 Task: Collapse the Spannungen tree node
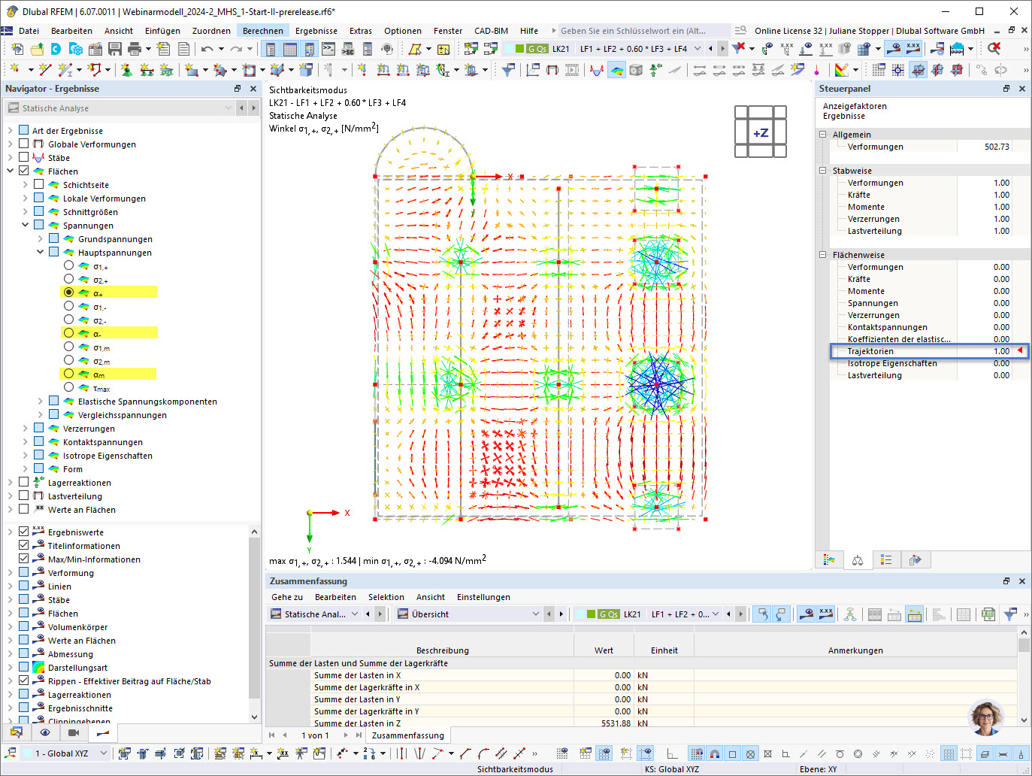point(25,225)
